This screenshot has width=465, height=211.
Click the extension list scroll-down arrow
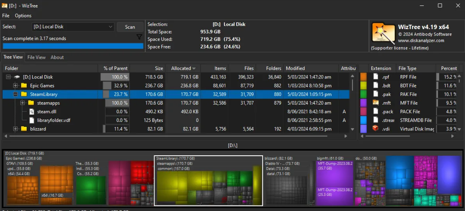click(x=459, y=129)
